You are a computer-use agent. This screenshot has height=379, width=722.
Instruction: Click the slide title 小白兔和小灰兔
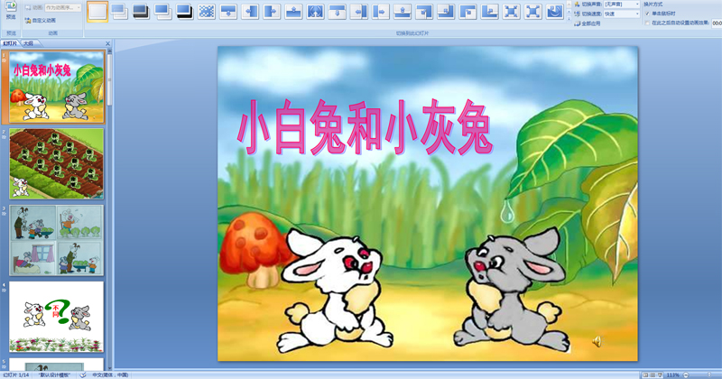coord(365,126)
